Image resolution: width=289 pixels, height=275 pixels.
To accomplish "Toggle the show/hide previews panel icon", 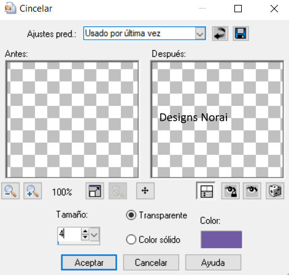I will pos(206,191).
